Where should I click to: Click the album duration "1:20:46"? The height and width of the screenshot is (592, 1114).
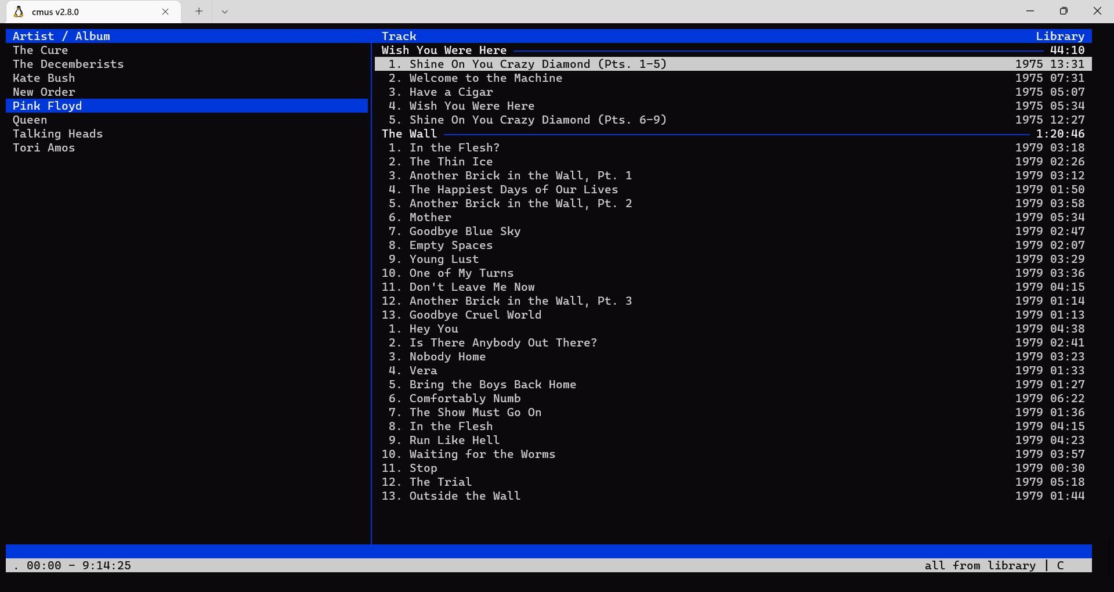(x=1060, y=133)
